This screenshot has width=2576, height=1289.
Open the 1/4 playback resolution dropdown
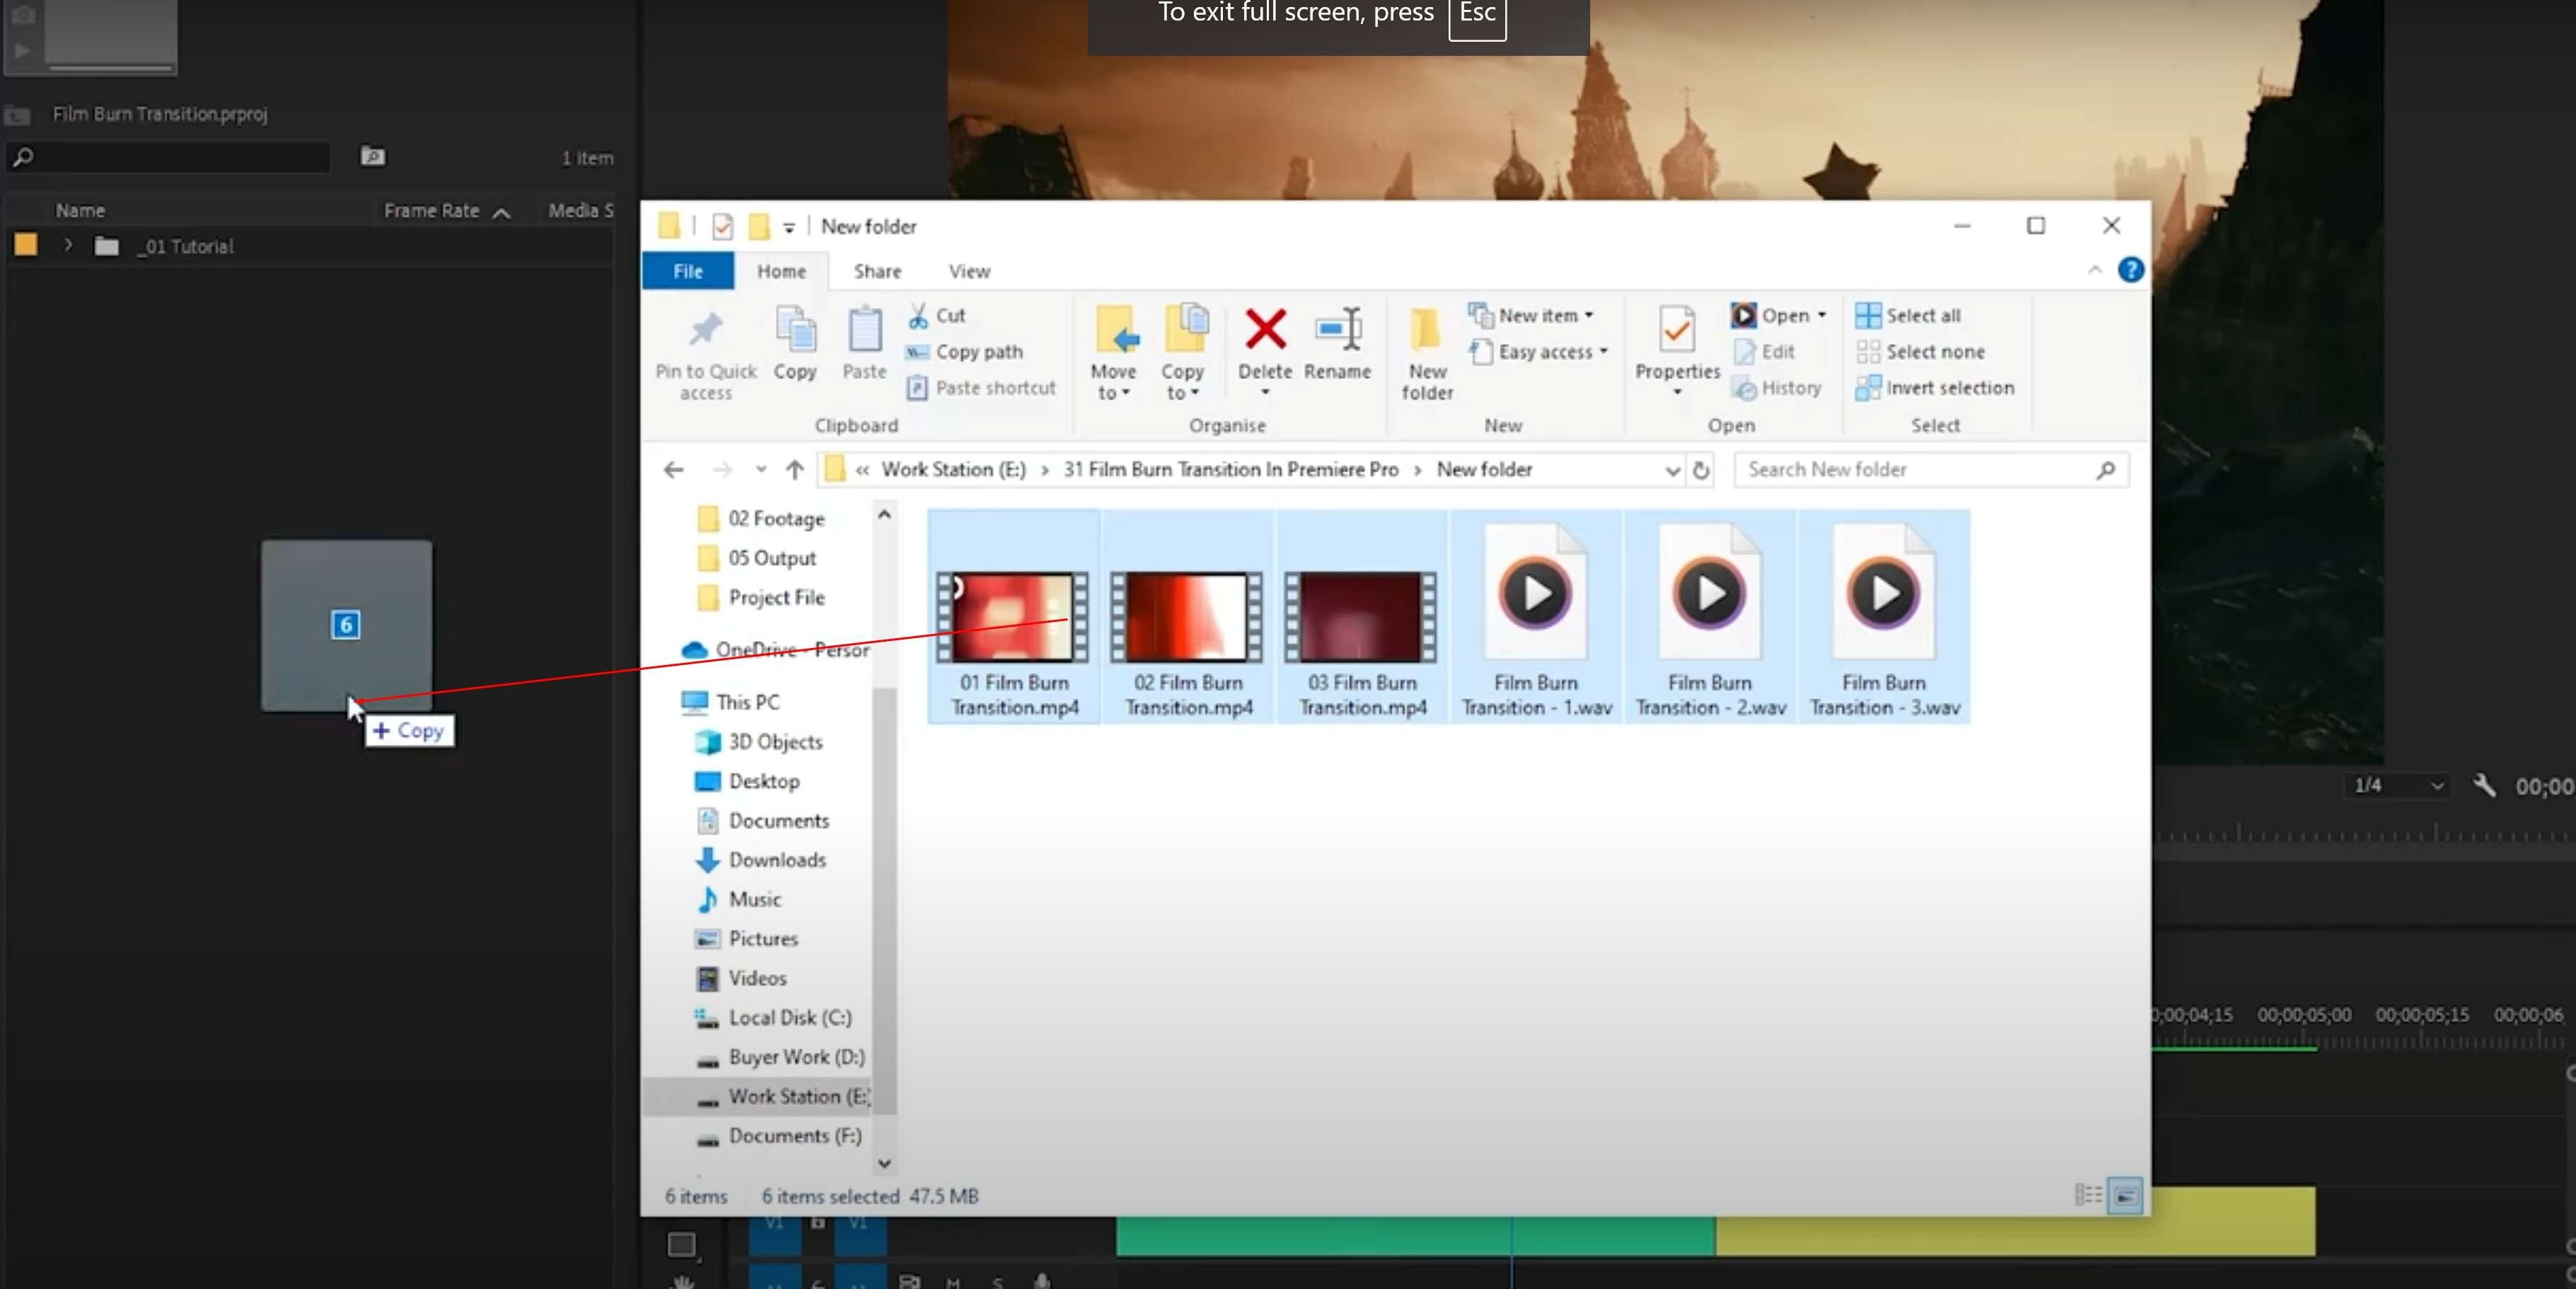click(2398, 786)
